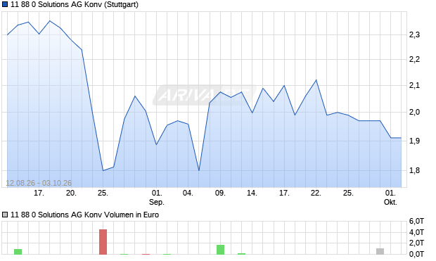Click the volume axis label '2,0T'
436x261 pixels.
[x=416, y=243]
